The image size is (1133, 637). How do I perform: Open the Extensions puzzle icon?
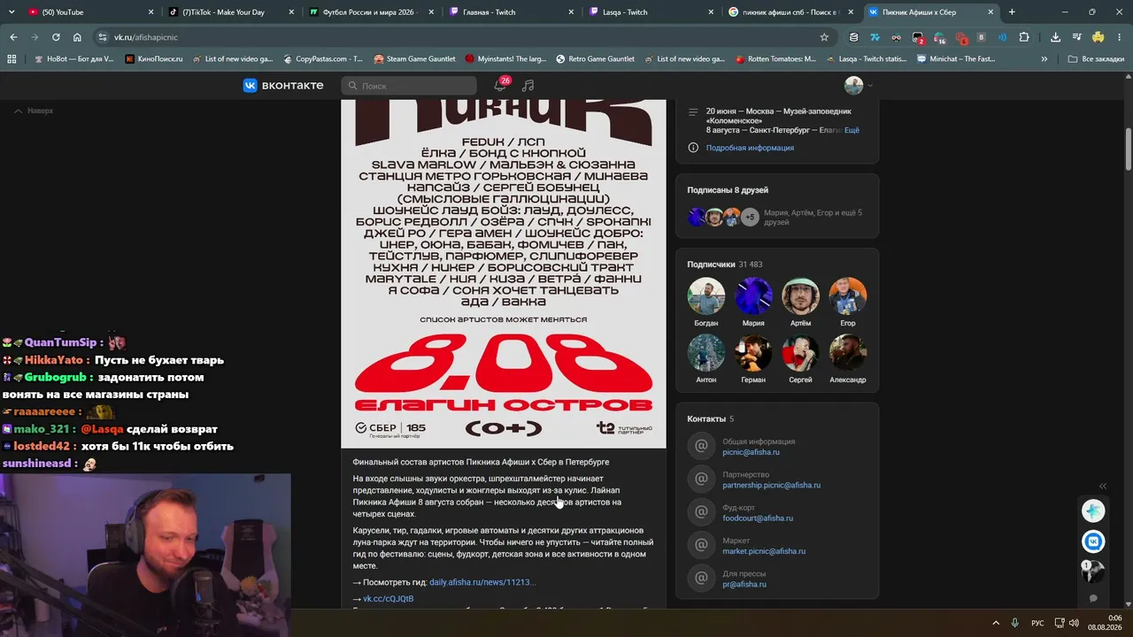pyautogui.click(x=1024, y=37)
